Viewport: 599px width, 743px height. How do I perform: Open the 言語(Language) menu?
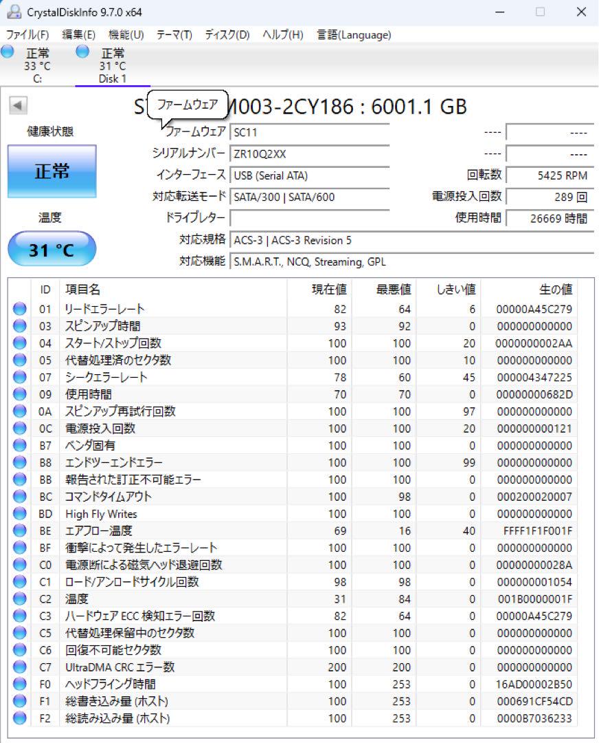pyautogui.click(x=354, y=34)
